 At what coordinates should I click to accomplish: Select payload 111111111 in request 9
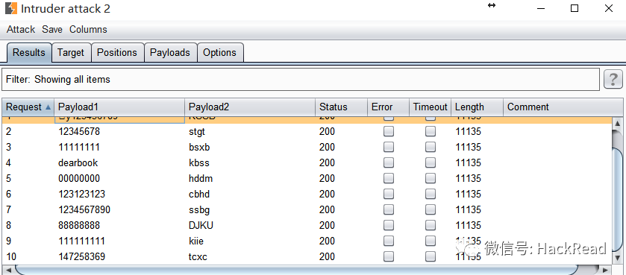coord(119,241)
